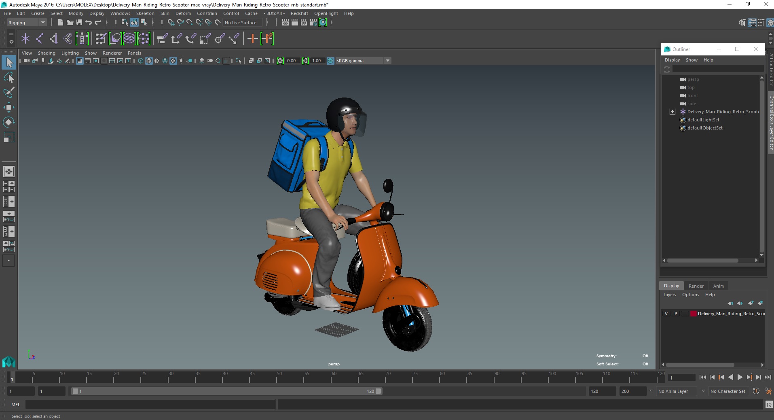
Task: Open the viewport Renderer menu
Action: click(112, 53)
